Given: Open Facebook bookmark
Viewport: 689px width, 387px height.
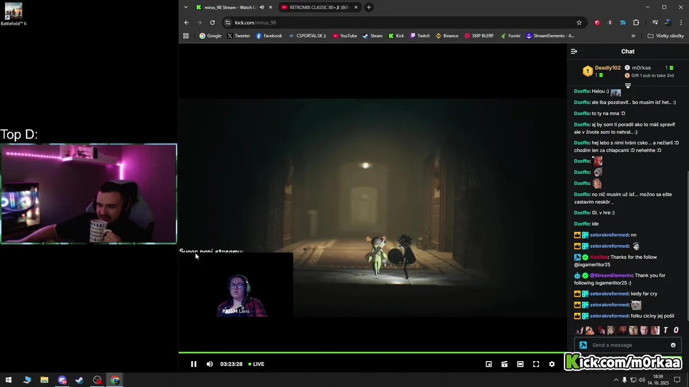Looking at the screenshot, I should [269, 36].
